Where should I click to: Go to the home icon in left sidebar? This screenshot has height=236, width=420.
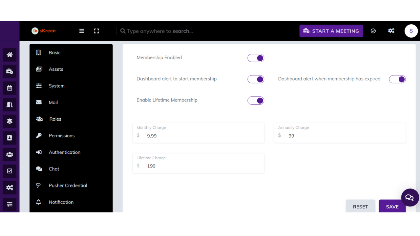tap(10, 55)
